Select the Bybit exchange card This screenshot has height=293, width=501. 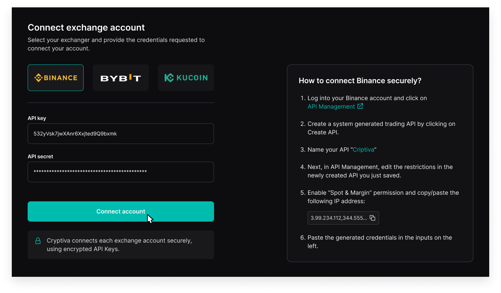[x=121, y=78]
